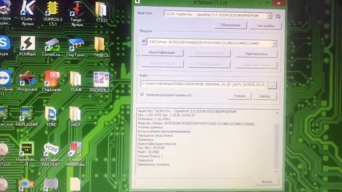
Task: Click the "Передача загрузчика" log line
Action: (x=155, y=135)
